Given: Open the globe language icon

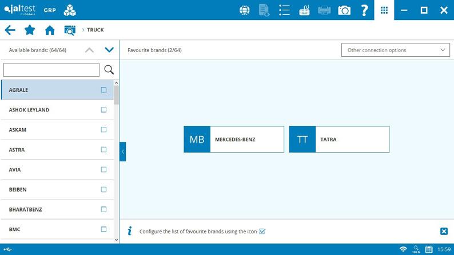Looking at the screenshot, I should pyautogui.click(x=245, y=10).
